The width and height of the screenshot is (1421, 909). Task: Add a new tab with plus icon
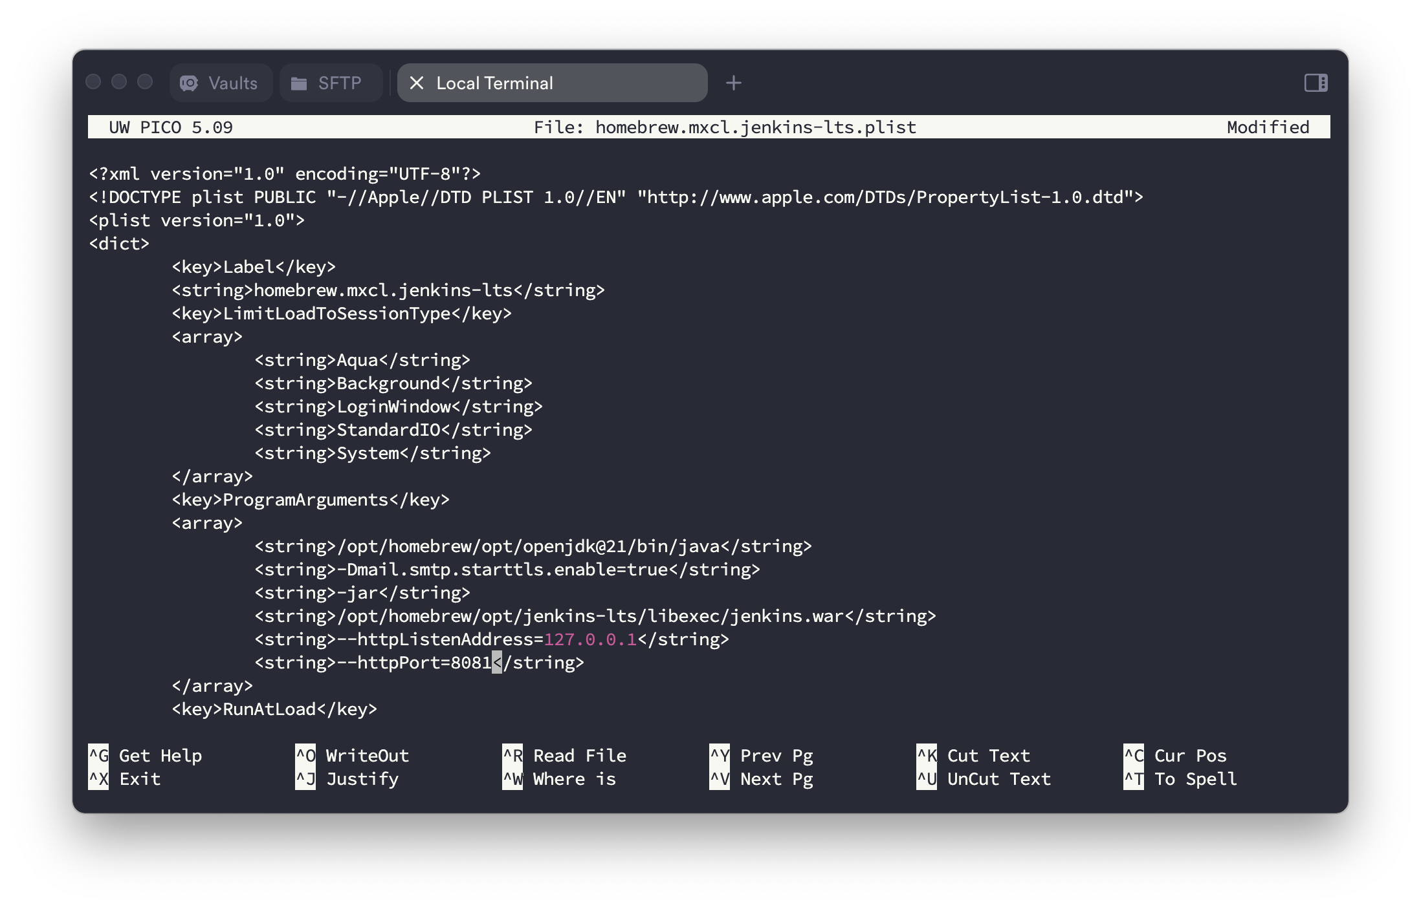[x=733, y=83]
